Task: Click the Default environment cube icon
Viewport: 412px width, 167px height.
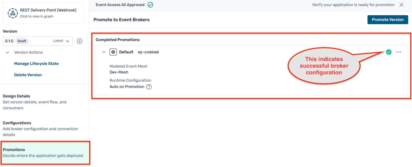Action: point(113,52)
